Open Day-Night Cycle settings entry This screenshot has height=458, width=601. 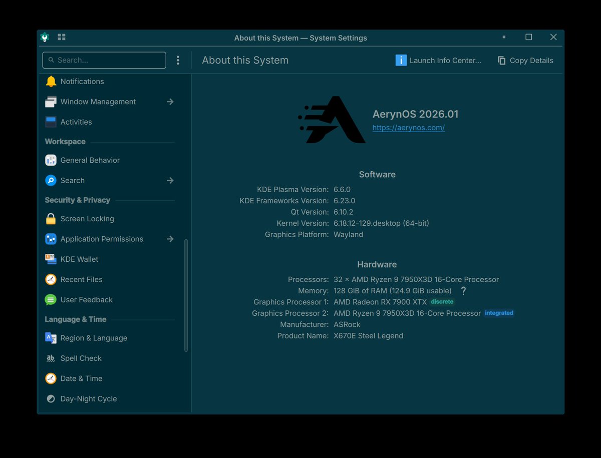110,399
